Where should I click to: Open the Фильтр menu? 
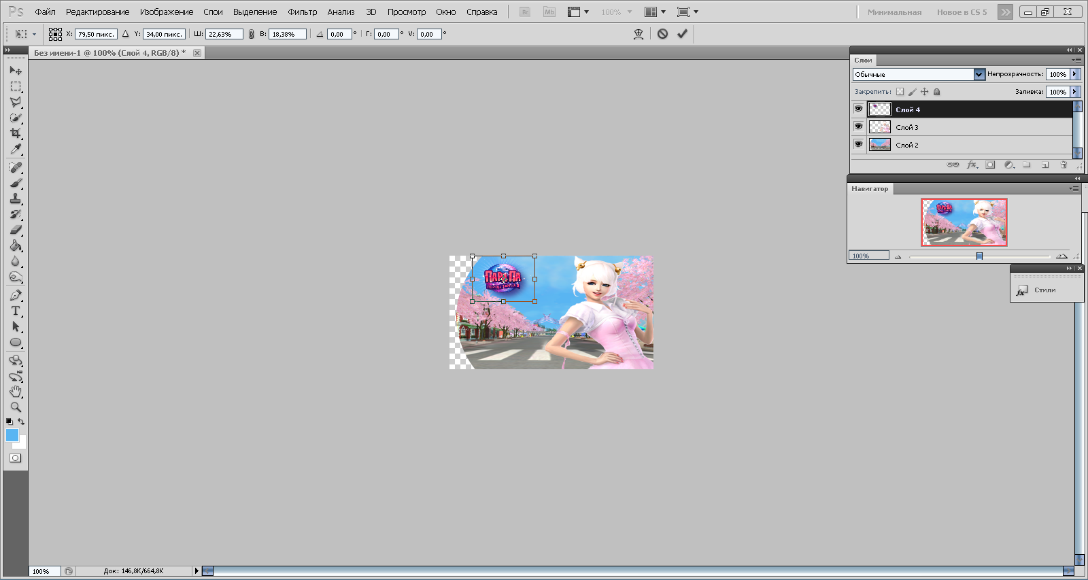coord(303,12)
